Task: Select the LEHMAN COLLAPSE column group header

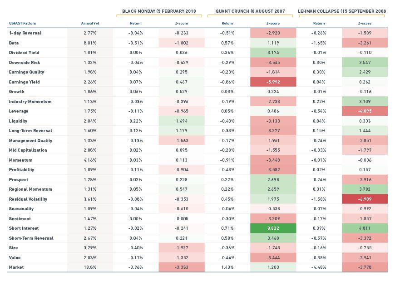Action: tap(341, 10)
